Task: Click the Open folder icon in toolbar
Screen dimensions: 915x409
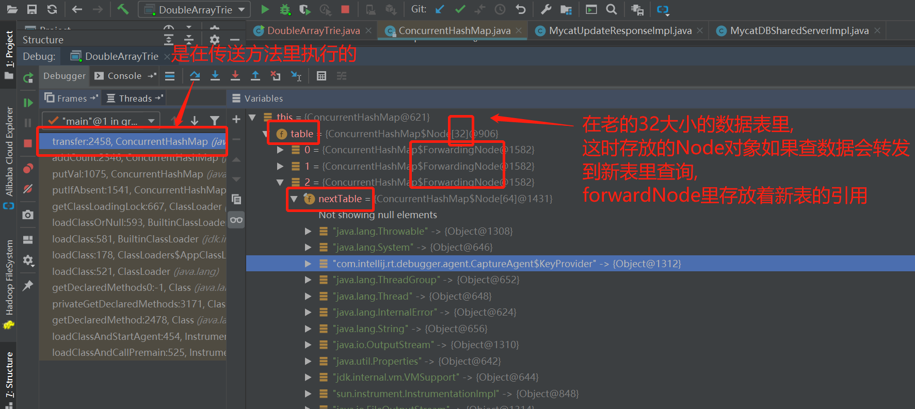Action: (x=12, y=9)
